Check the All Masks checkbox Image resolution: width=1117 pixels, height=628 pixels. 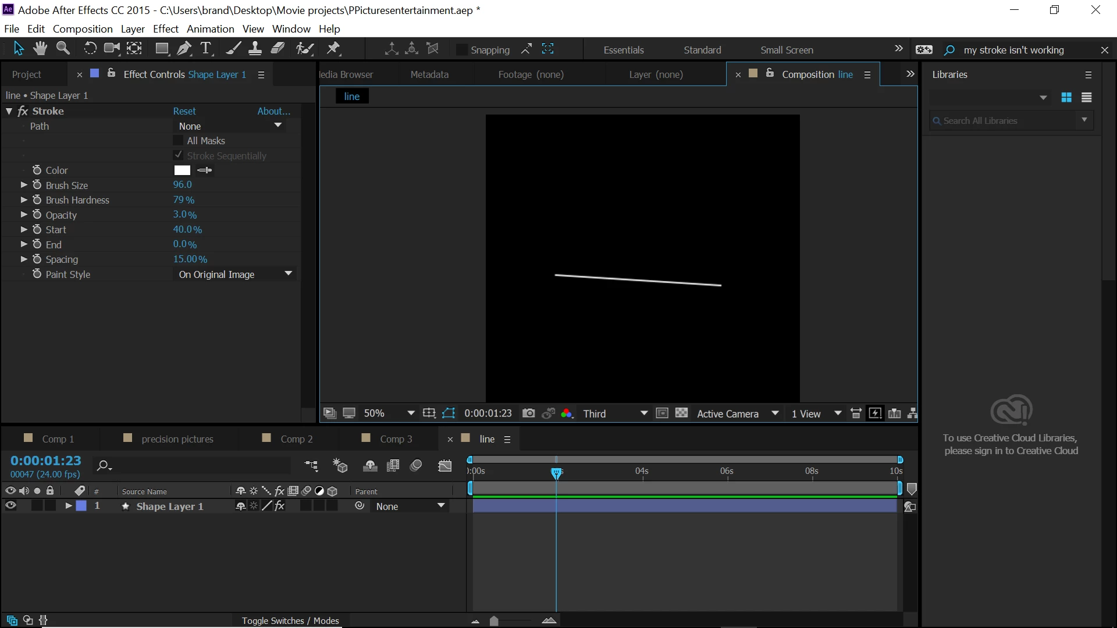coord(178,141)
